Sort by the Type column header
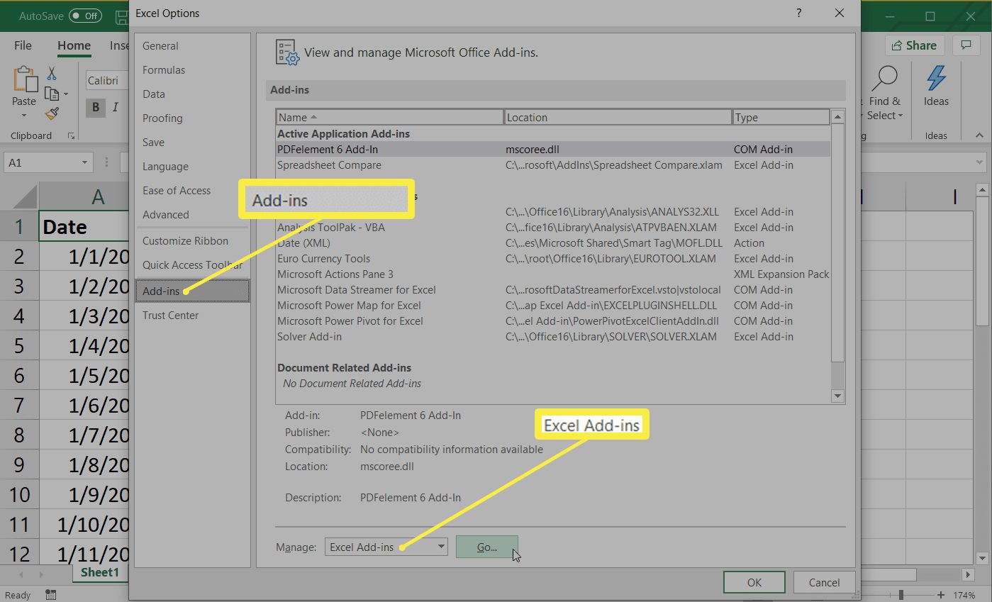Image resolution: width=992 pixels, height=602 pixels. [781, 118]
